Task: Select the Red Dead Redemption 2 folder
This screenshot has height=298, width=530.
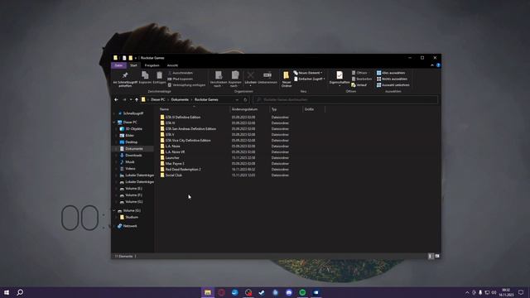Action: (183, 169)
